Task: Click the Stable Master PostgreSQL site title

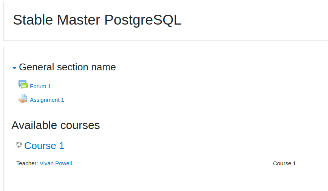Action: (97, 20)
